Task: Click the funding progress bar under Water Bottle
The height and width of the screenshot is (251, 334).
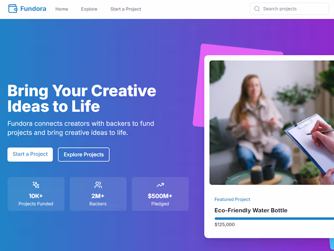Action: pyautogui.click(x=274, y=218)
